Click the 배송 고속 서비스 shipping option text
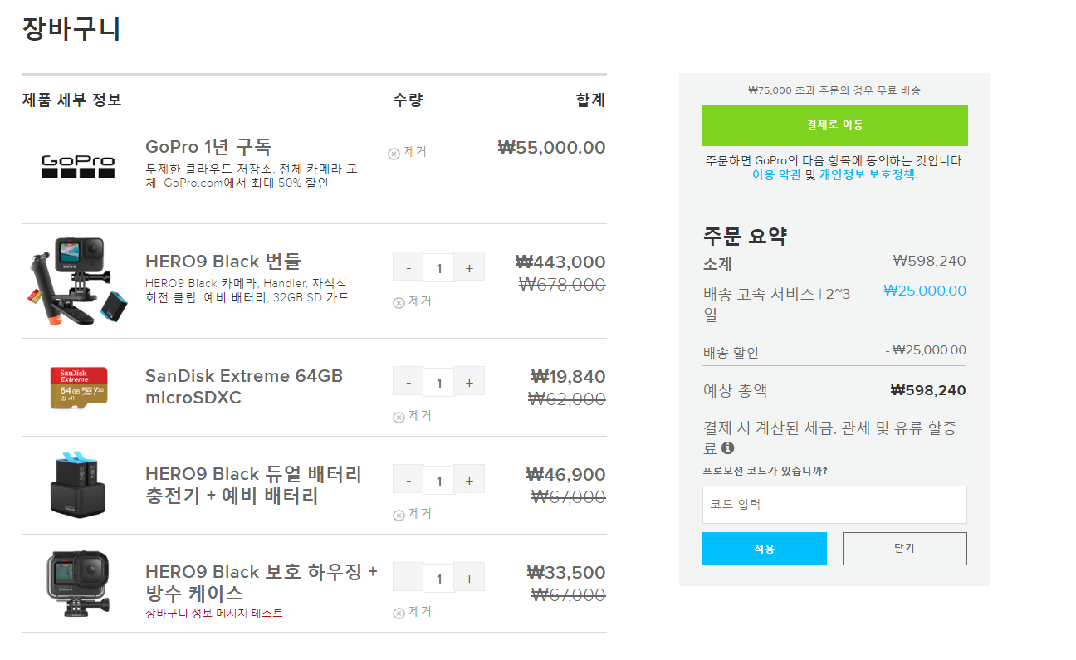 click(x=777, y=305)
